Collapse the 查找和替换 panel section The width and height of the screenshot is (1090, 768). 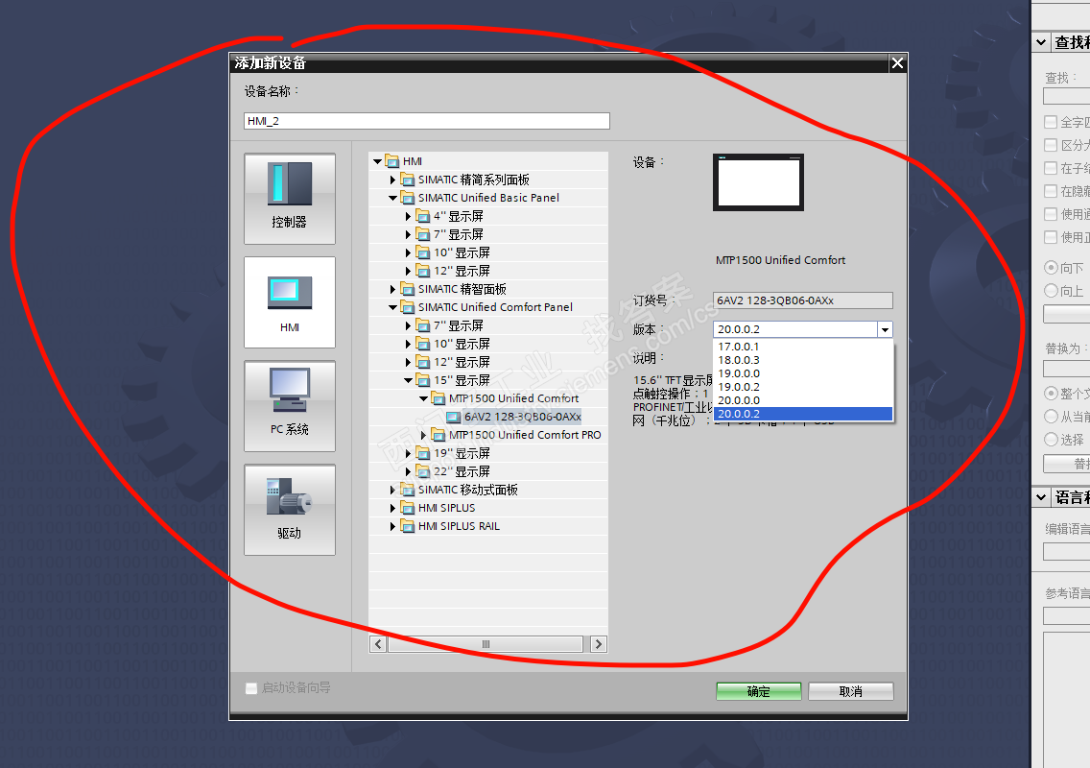pyautogui.click(x=1041, y=42)
